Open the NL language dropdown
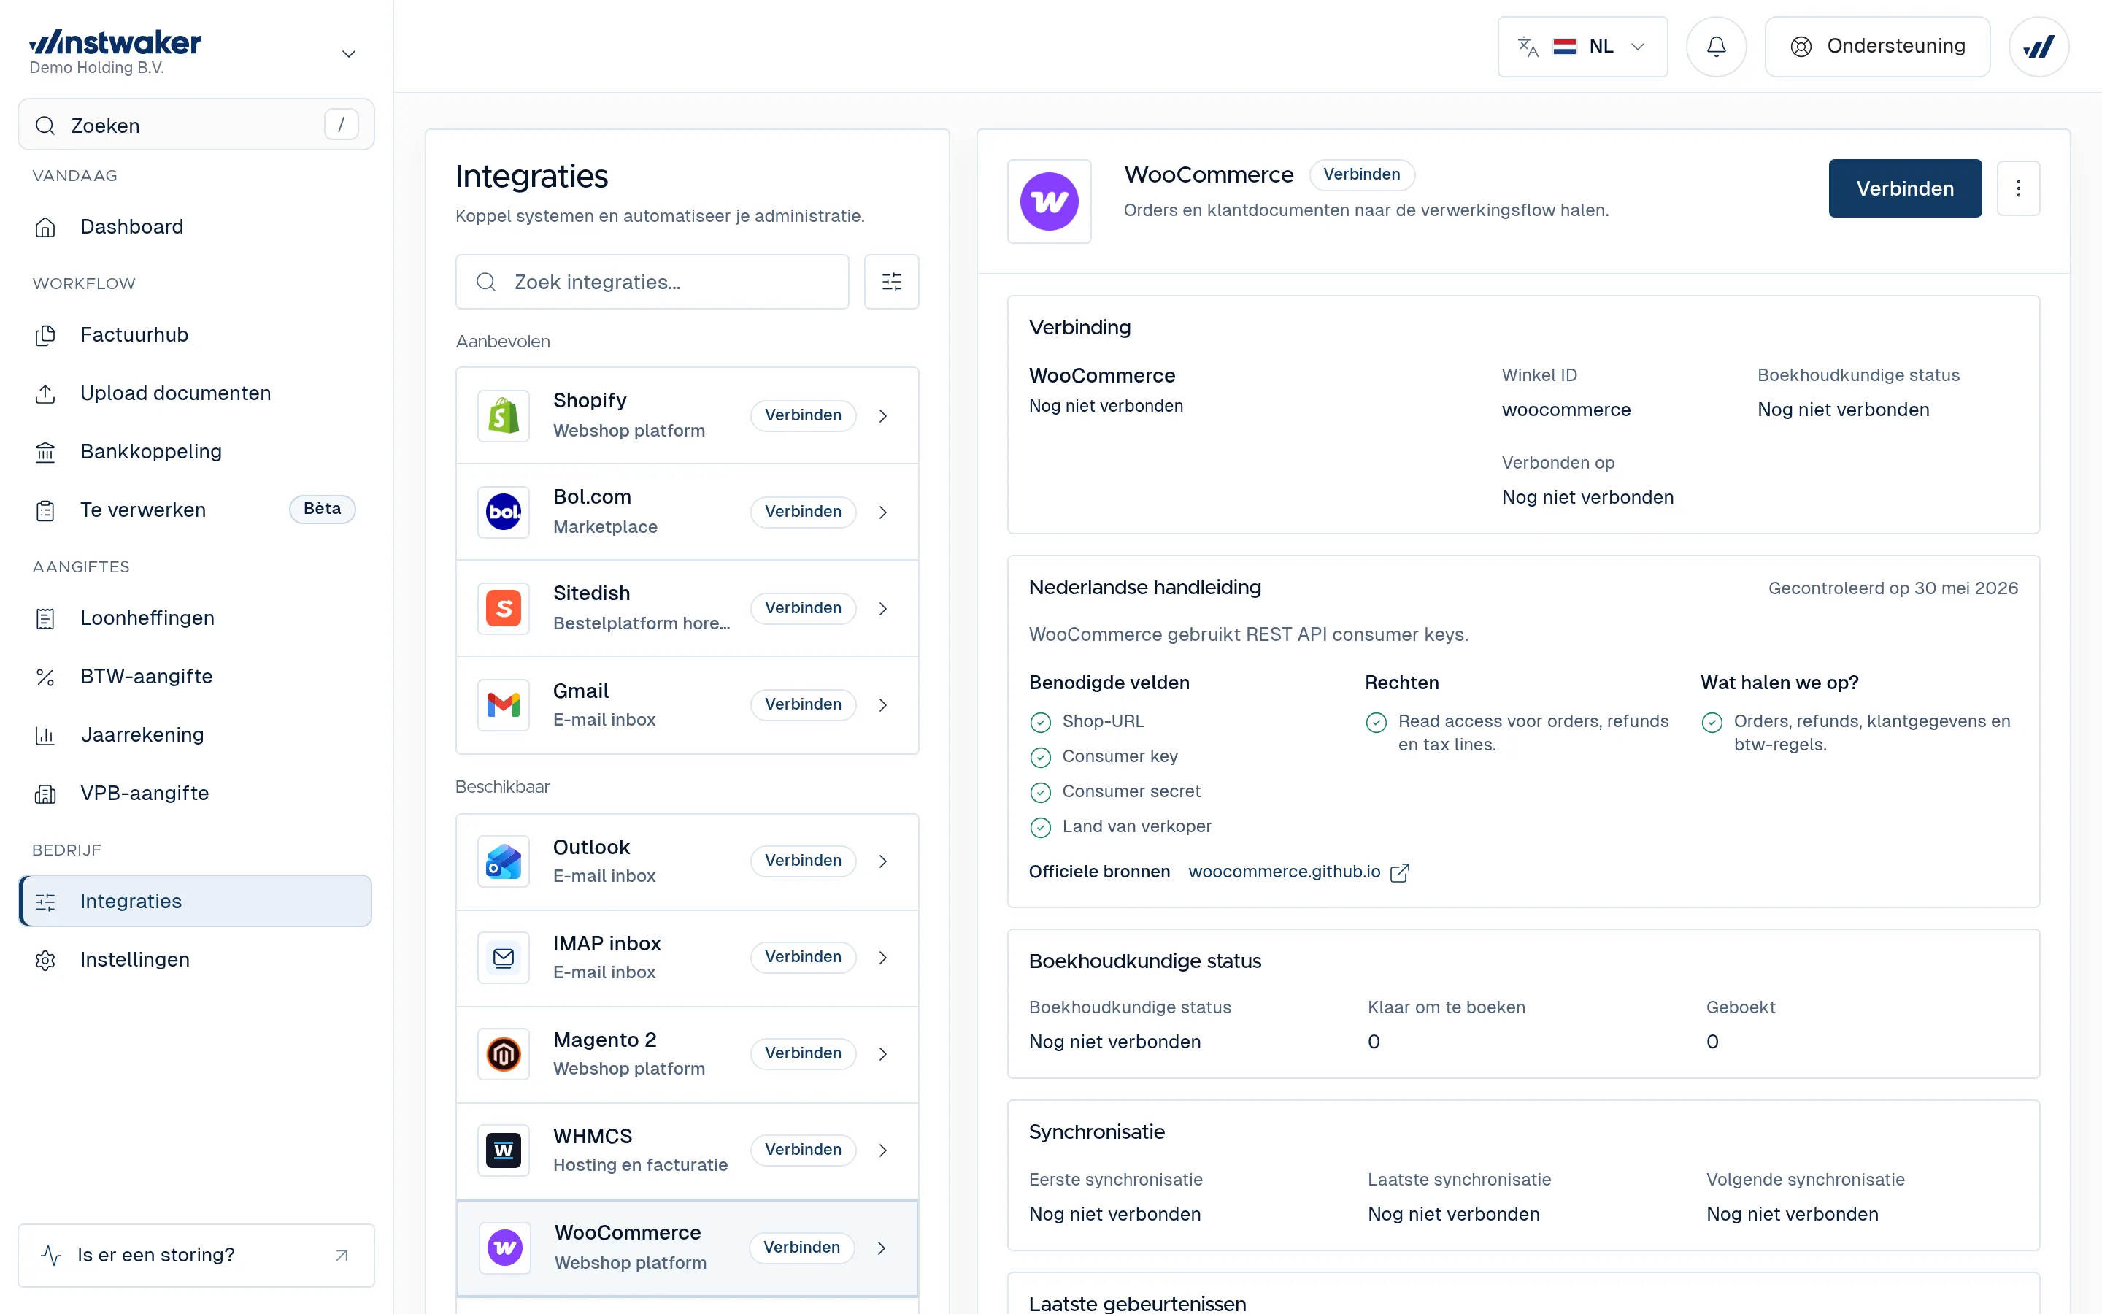This screenshot has height=1314, width=2102. (1582, 46)
